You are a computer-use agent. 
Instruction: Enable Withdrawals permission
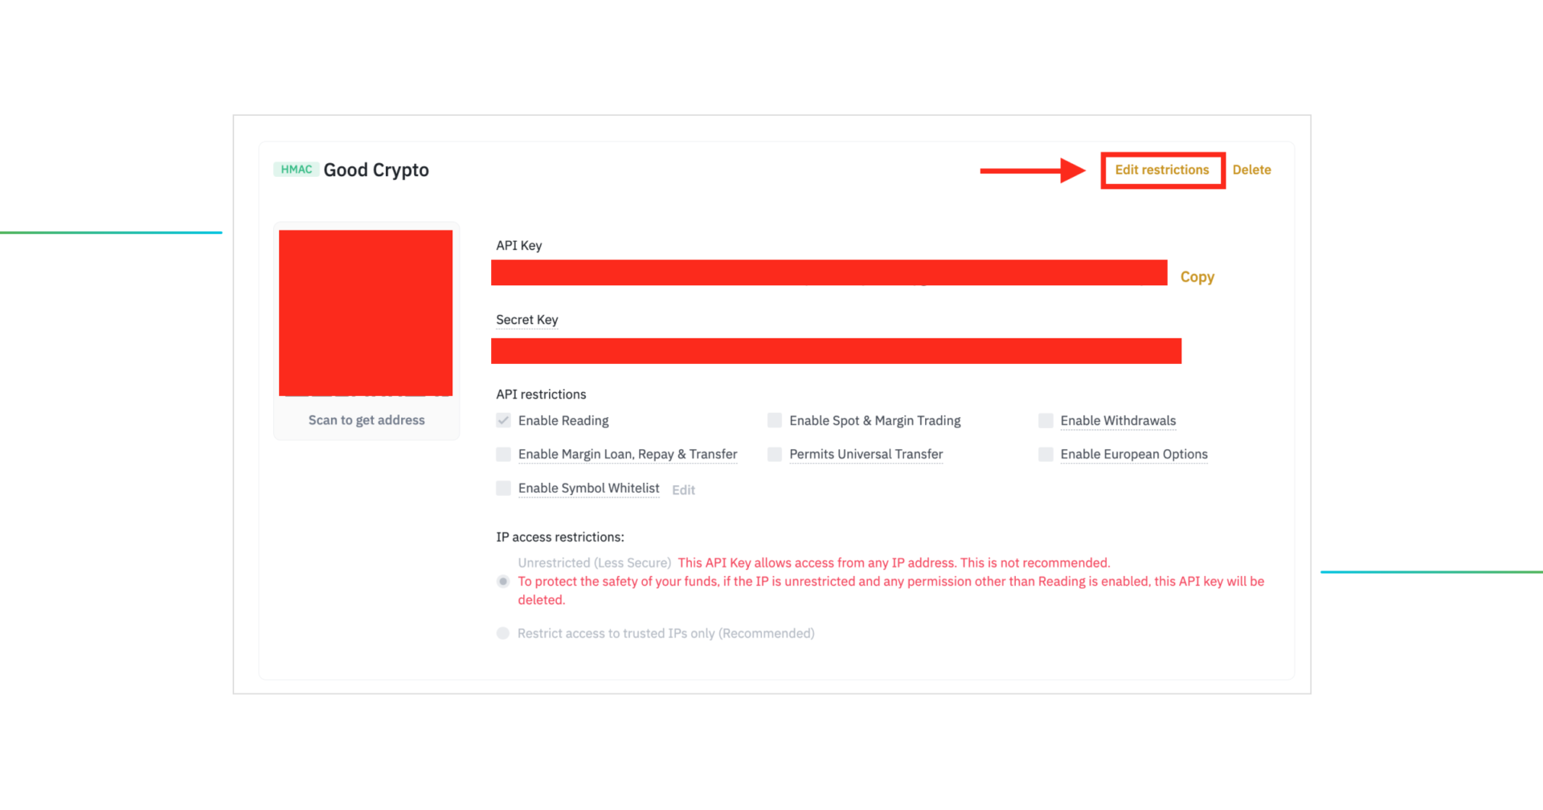(x=1046, y=420)
